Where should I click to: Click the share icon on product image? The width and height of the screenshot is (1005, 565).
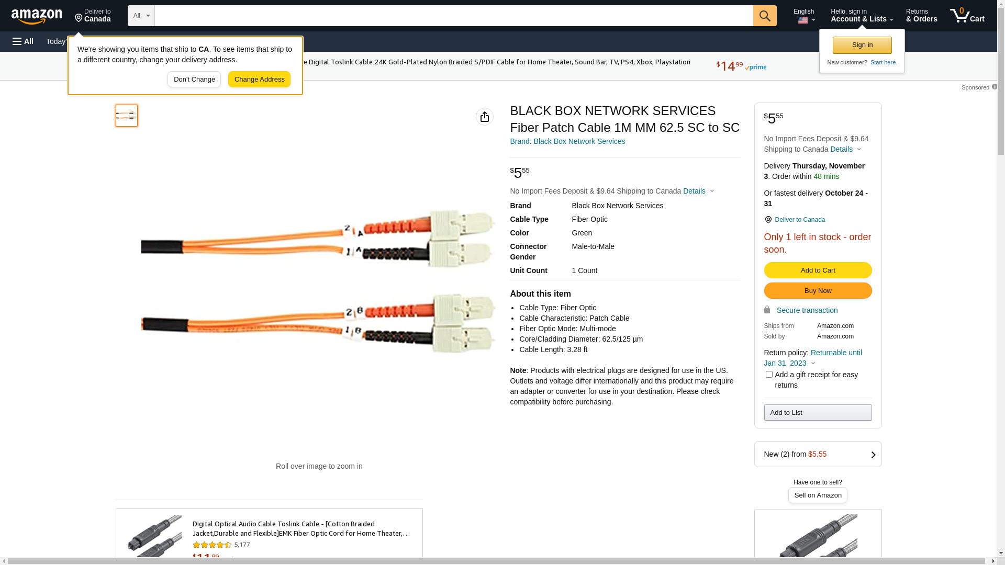tap(485, 117)
